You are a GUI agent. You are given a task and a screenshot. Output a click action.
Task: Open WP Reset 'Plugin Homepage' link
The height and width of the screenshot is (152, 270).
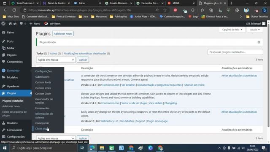(157, 121)
